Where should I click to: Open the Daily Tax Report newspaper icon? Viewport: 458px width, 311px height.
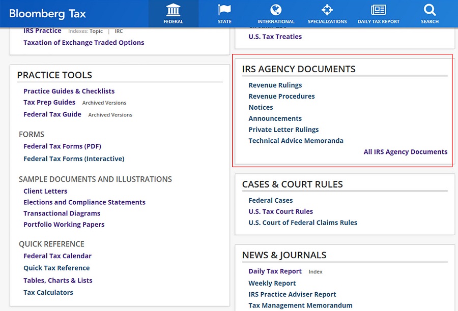pos(379,10)
